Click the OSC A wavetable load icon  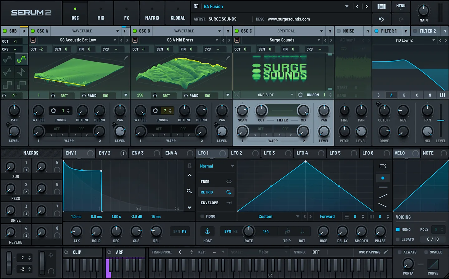33,40
